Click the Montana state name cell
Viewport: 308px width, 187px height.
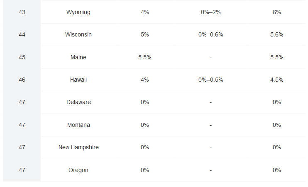coord(78,125)
